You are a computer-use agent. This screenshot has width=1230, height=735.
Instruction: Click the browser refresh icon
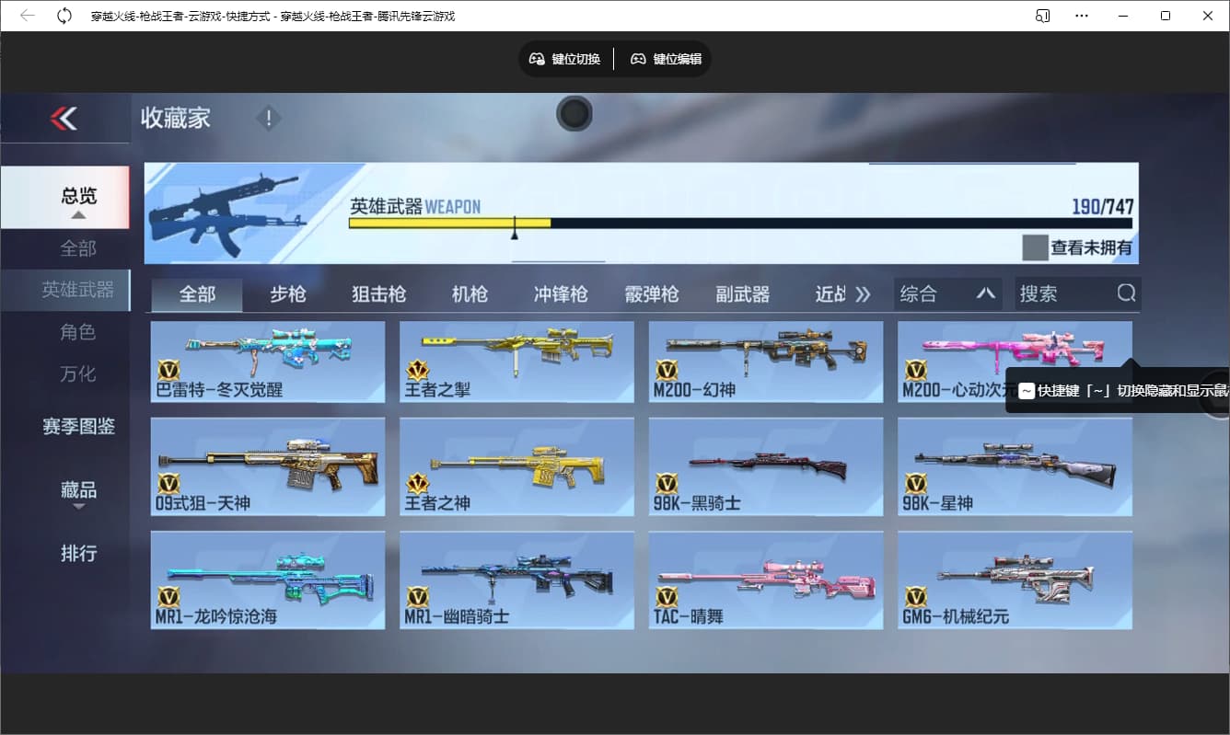tap(64, 16)
